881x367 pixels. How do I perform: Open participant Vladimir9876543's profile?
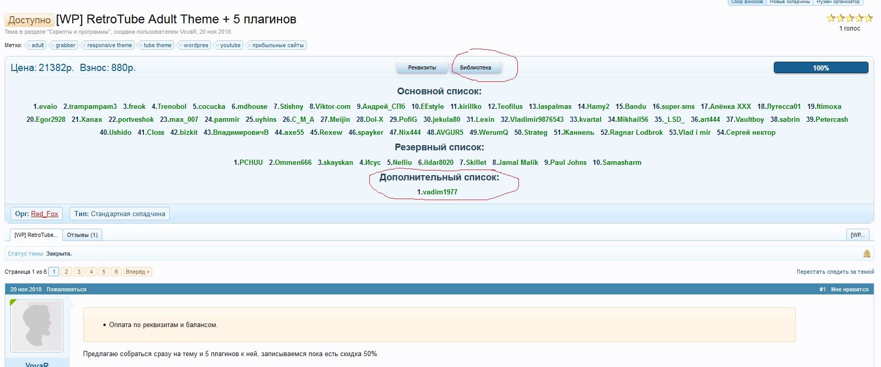point(537,119)
